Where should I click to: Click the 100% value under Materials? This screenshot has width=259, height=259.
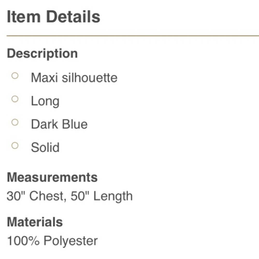tap(23, 241)
